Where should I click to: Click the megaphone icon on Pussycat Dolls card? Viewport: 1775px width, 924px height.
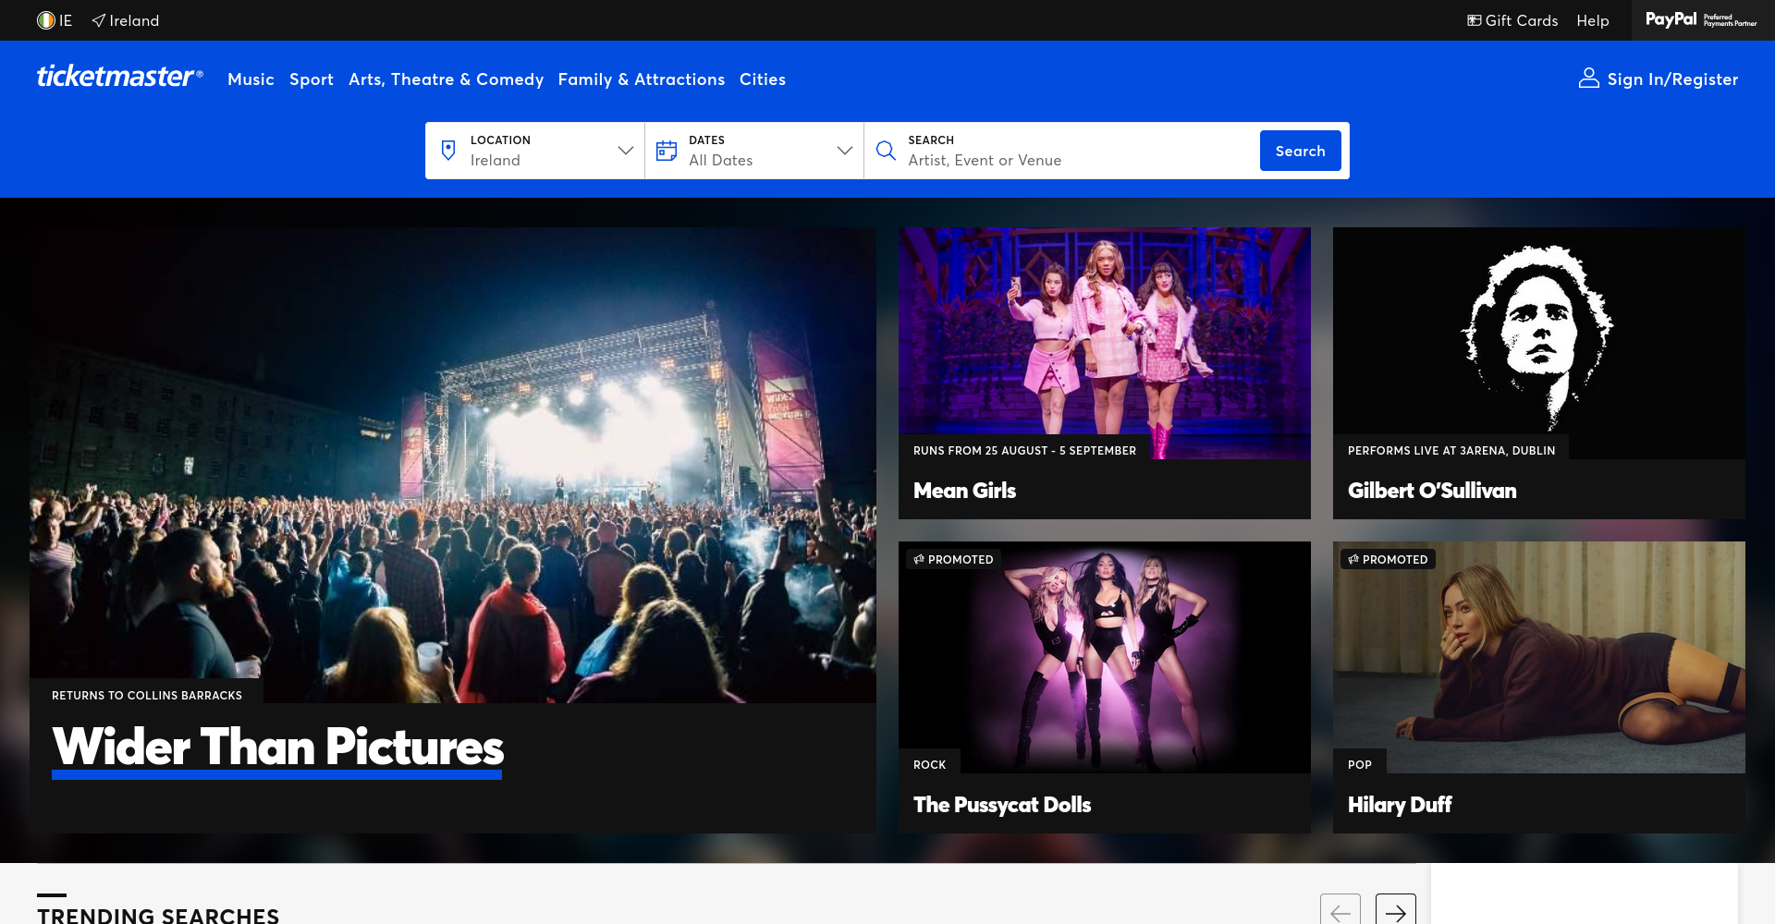point(919,559)
